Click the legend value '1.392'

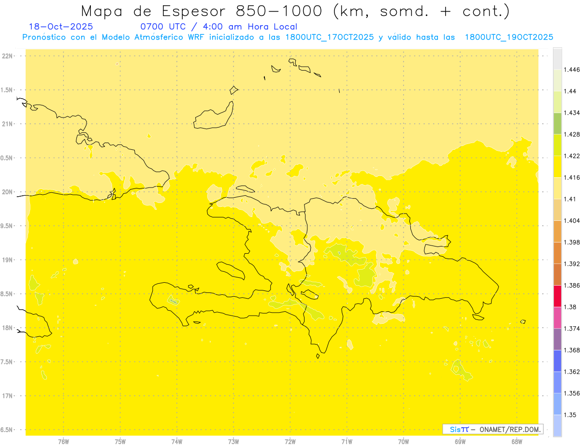coord(572,264)
